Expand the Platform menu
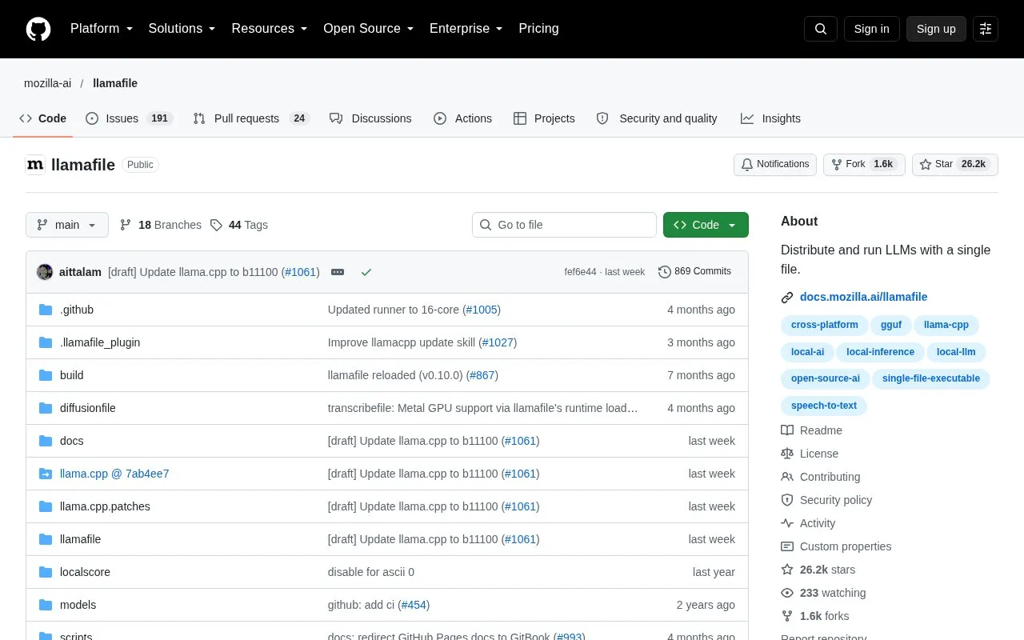1024x640 pixels. coord(102,29)
